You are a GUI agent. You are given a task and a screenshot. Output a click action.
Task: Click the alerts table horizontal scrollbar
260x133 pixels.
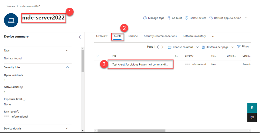[x=132, y=130]
